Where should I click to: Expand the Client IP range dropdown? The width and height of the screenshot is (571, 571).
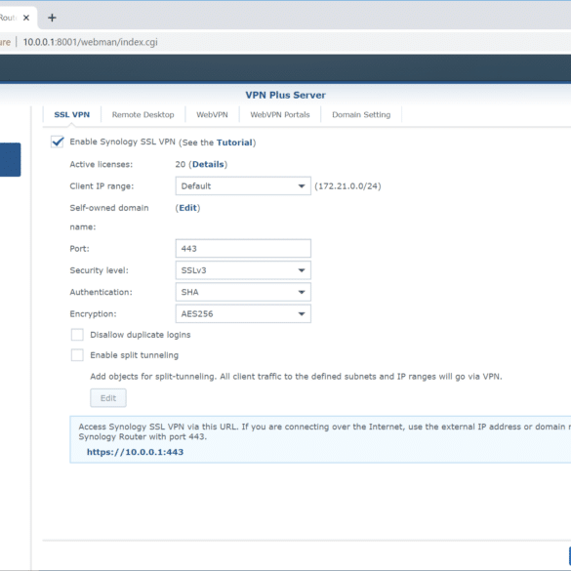(243, 186)
